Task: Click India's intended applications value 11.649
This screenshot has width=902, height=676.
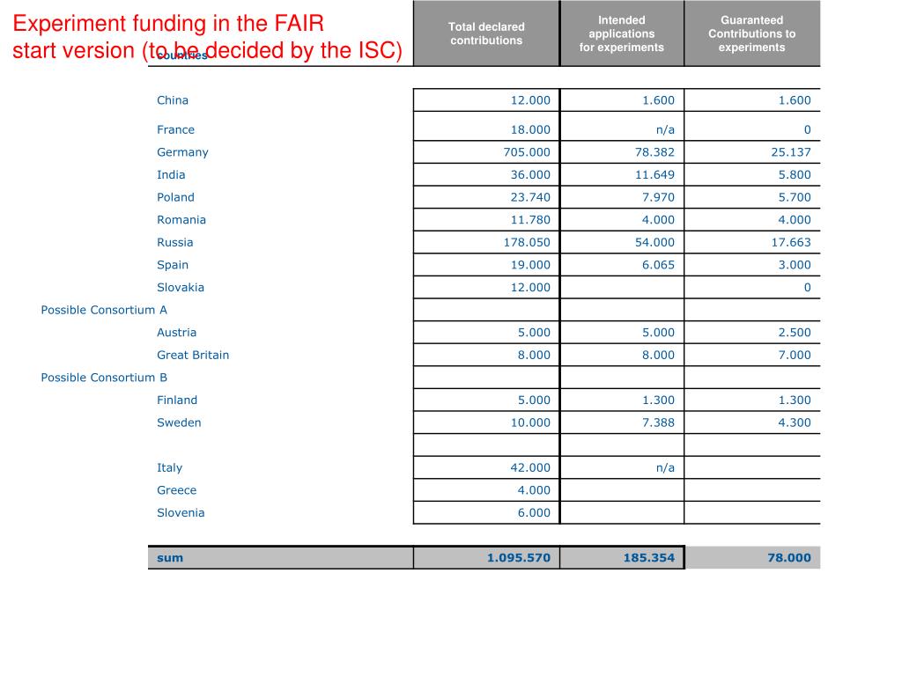Action: (x=654, y=175)
